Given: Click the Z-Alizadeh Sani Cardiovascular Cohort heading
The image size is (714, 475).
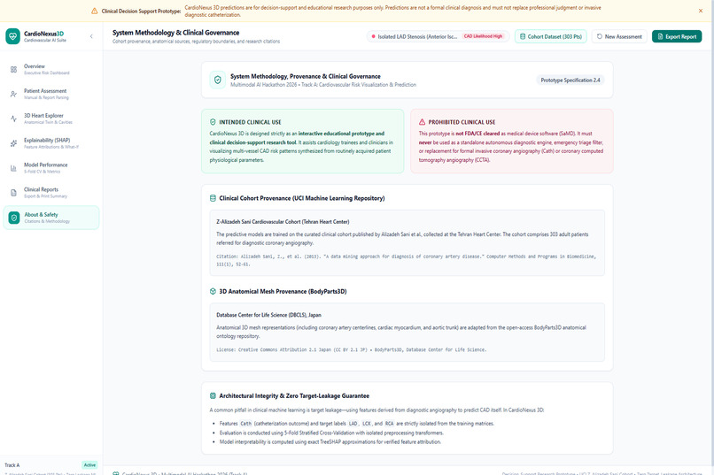Looking at the screenshot, I should (283, 222).
